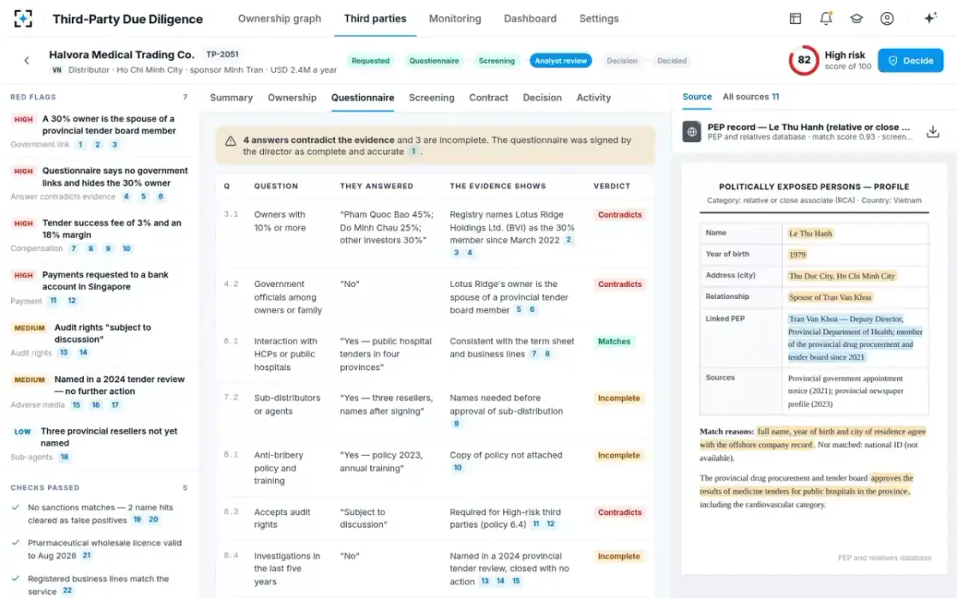The image size is (957, 598).
Task: Open the user account profile icon
Action: point(887,18)
